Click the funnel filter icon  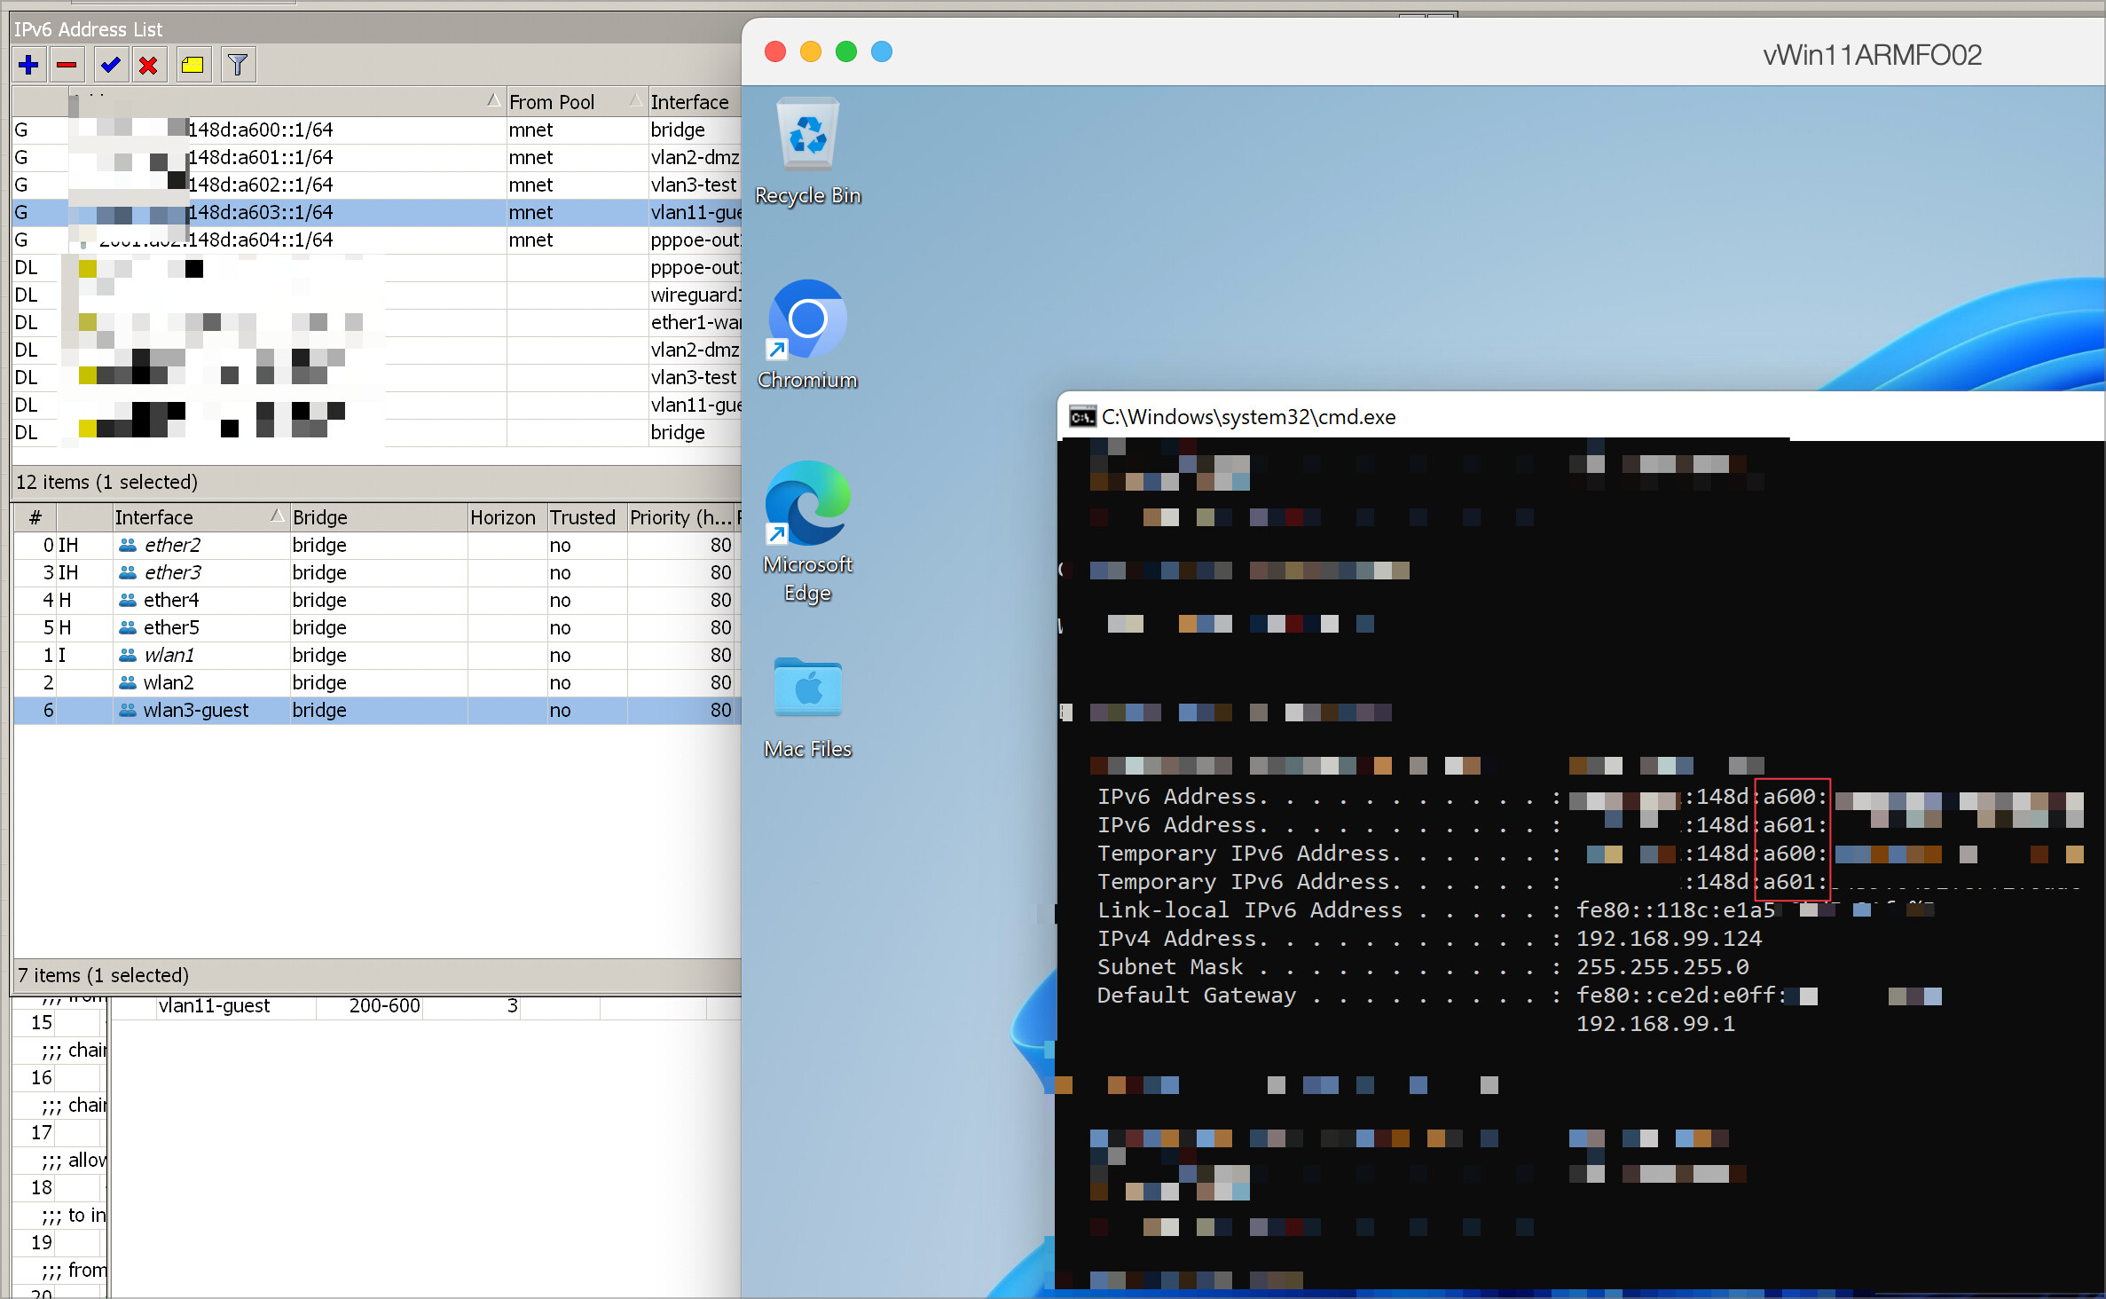[x=237, y=65]
